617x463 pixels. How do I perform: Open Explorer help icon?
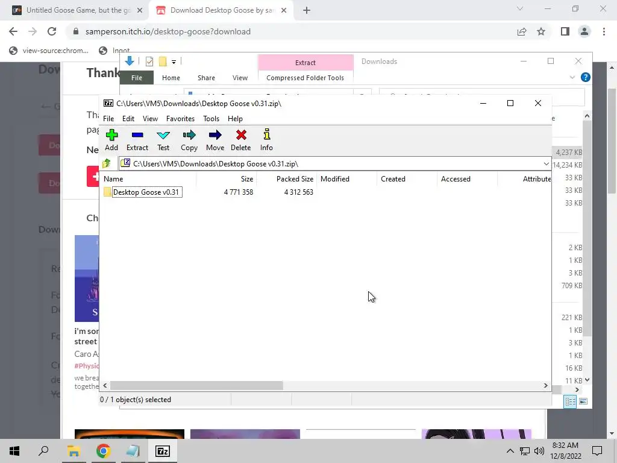(x=586, y=77)
